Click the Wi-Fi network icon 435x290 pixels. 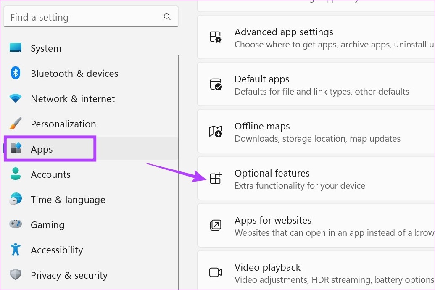[x=16, y=98]
